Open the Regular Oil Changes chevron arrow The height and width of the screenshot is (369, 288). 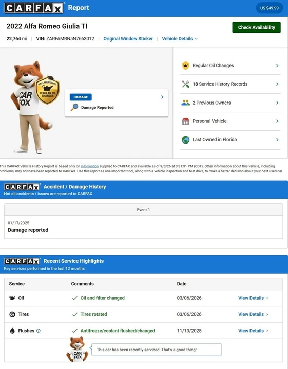[277, 66]
